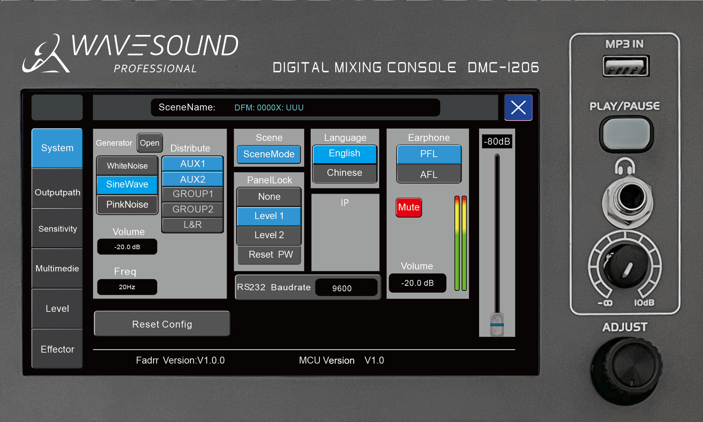Switch language to Chinese
The height and width of the screenshot is (422, 703).
tap(344, 173)
